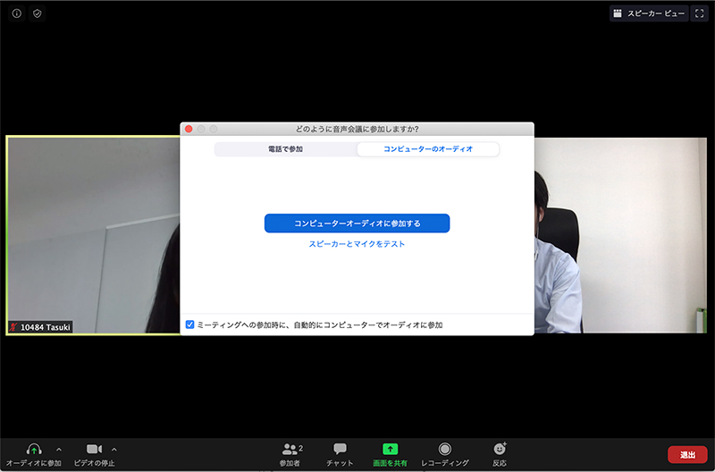This screenshot has width=715, height=472.
Task: Open スピーカーとマイクをテスト link
Action: pos(357,244)
